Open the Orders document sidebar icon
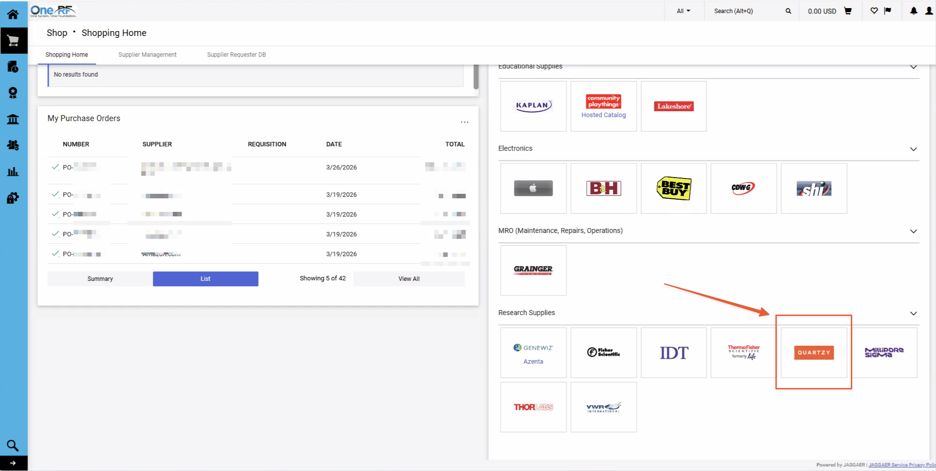The width and height of the screenshot is (936, 471). [x=13, y=67]
